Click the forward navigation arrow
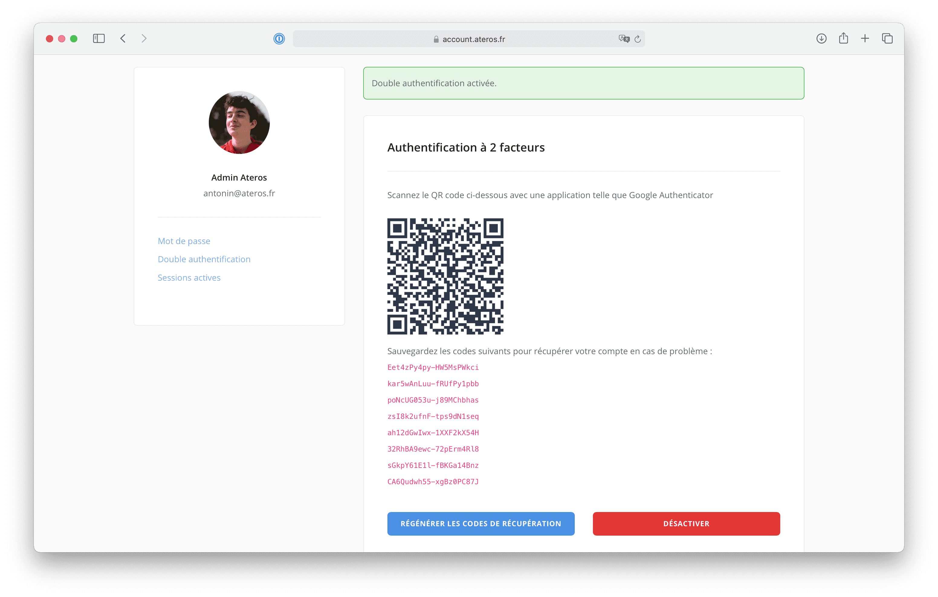 [x=144, y=39]
